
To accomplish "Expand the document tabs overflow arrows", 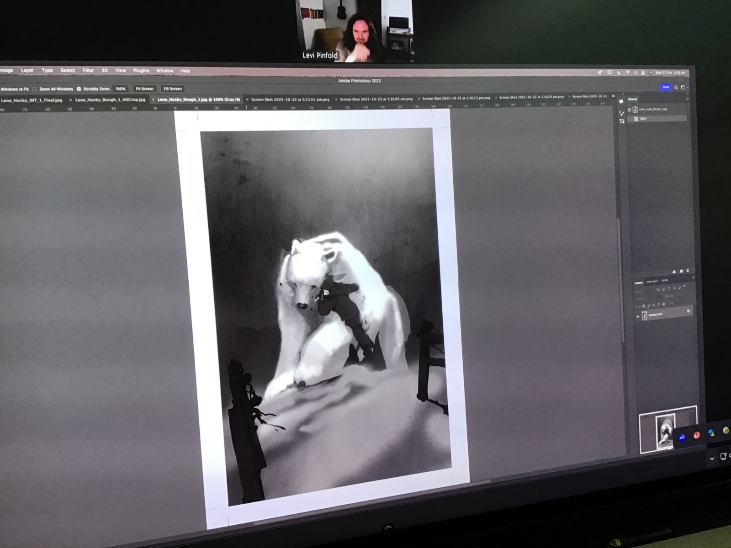I will point(613,96).
